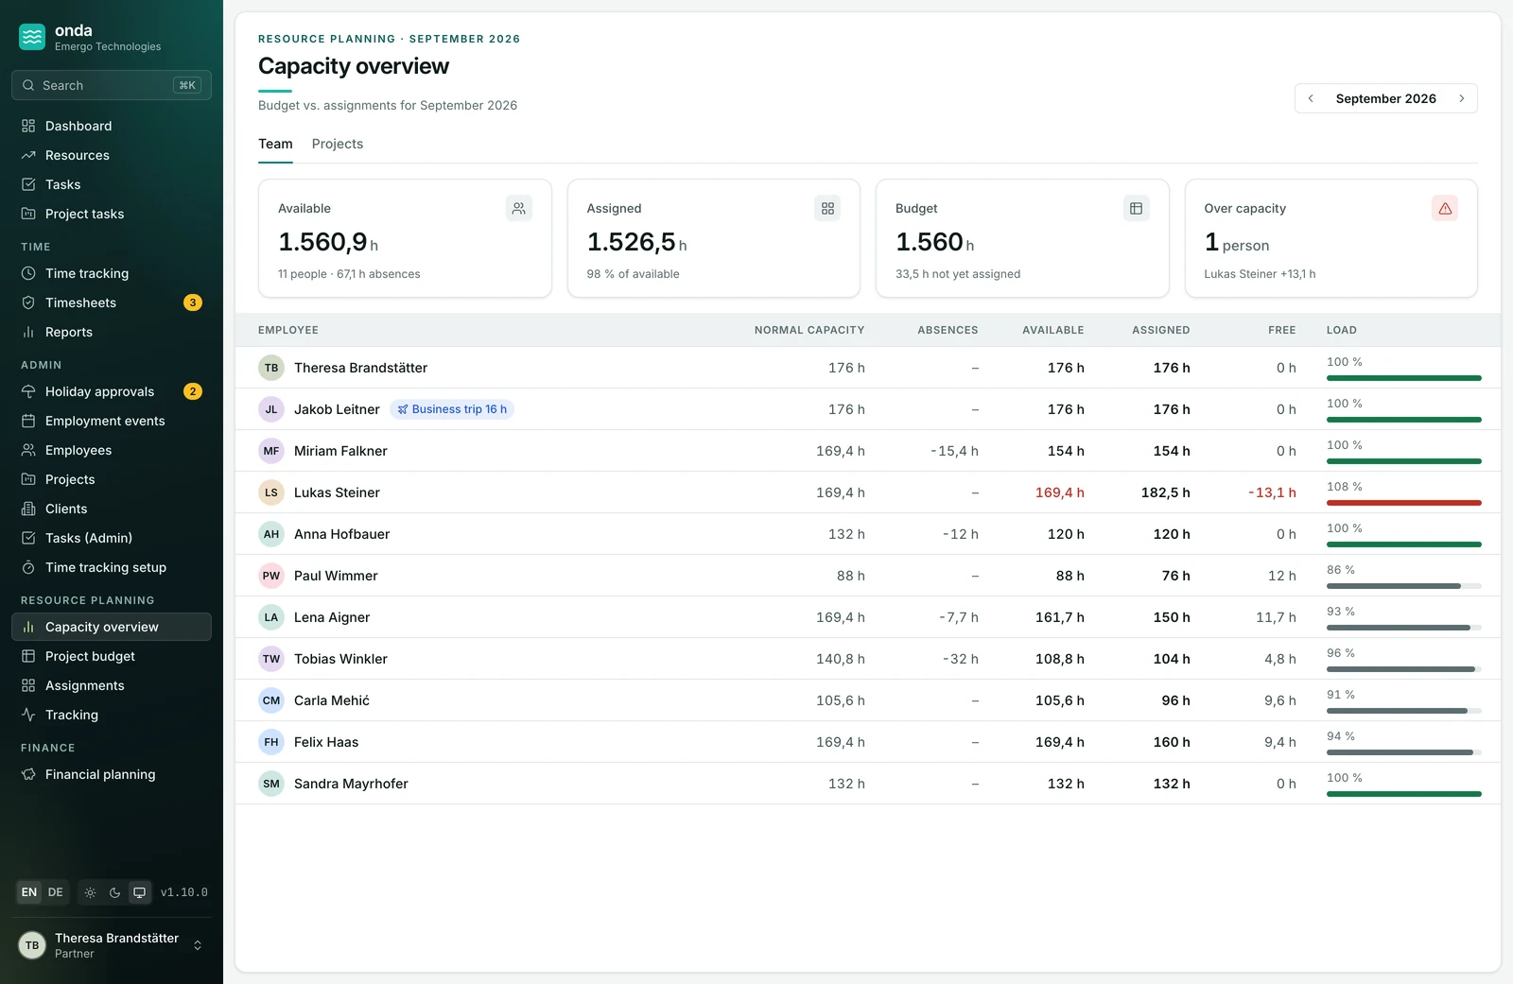Click the onda wave logo icon

tap(32, 37)
